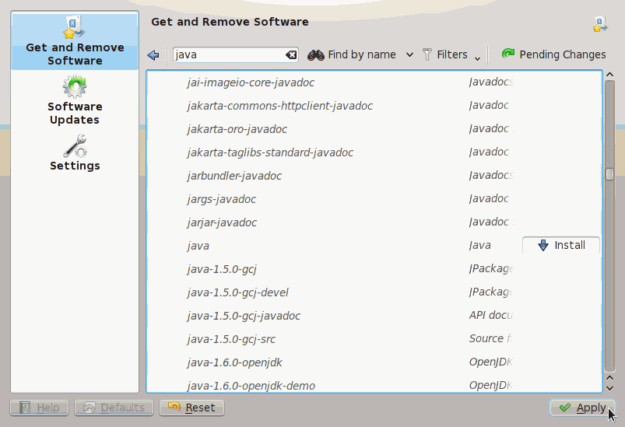The height and width of the screenshot is (427, 625).
Task: Open the Settings wrench section
Action: 75,153
